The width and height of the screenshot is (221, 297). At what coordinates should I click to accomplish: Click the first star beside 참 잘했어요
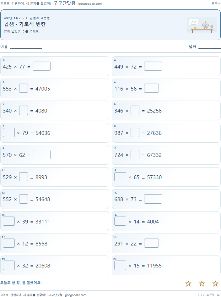[x=188, y=283]
